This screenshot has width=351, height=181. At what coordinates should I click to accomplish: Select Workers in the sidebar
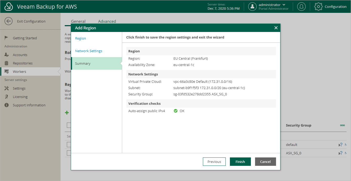(30, 72)
